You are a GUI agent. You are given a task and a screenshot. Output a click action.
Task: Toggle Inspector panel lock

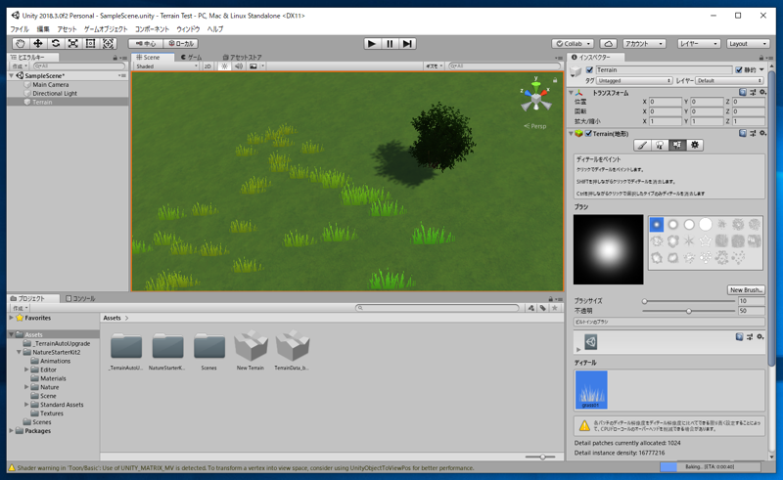pos(761,58)
